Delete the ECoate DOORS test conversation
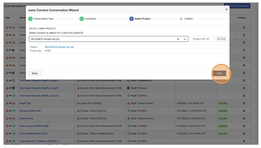The height and width of the screenshot is (148, 261). click(x=244, y=111)
